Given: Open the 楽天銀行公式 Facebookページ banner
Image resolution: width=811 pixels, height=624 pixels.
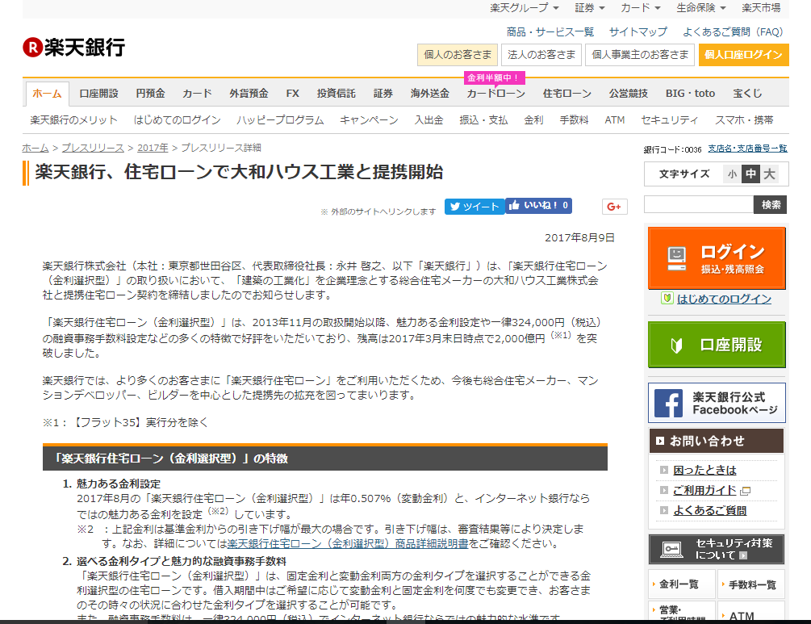Looking at the screenshot, I should [717, 403].
